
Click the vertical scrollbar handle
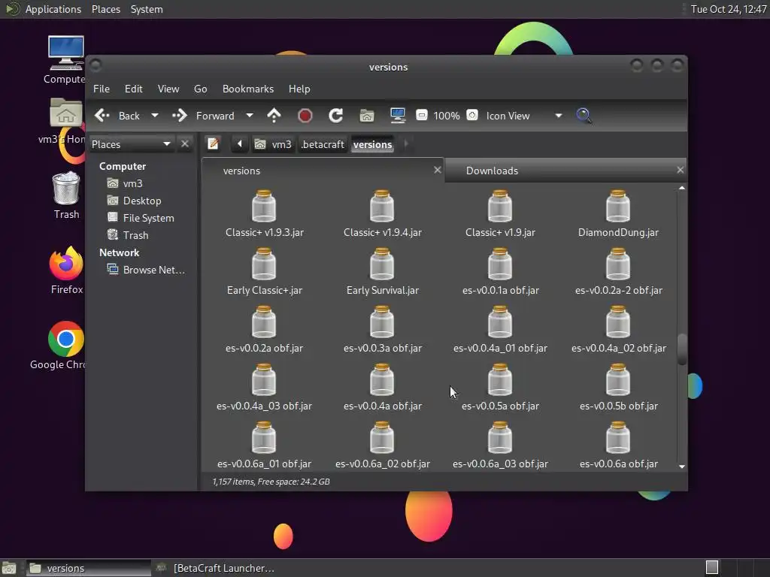(682, 349)
